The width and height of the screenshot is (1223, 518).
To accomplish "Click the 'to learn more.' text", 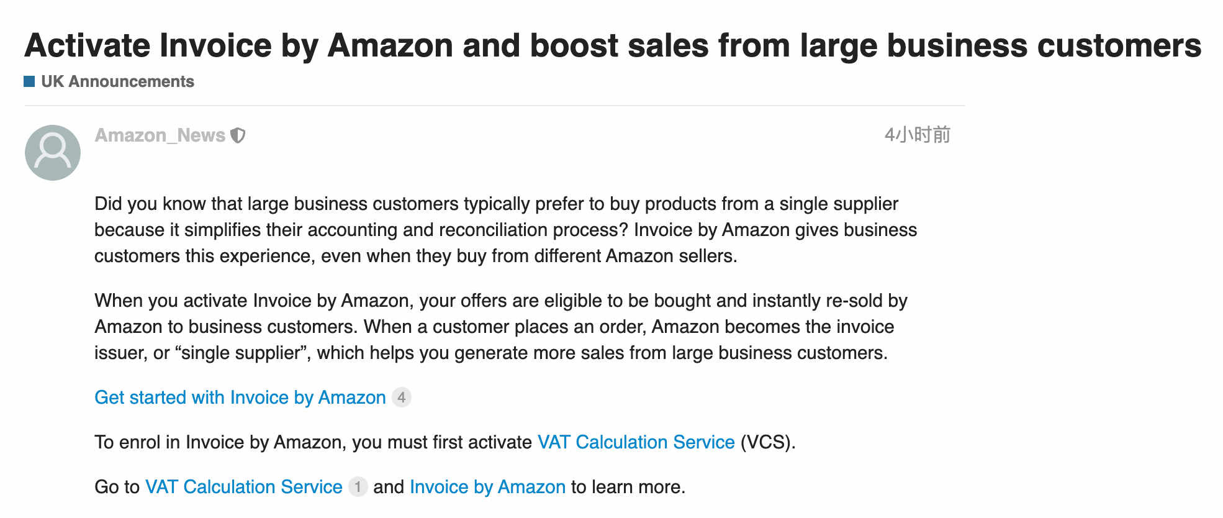I will tap(628, 487).
